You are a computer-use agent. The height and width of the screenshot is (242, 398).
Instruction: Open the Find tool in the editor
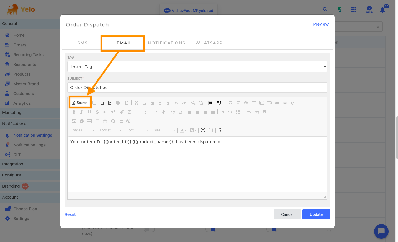click(193, 103)
